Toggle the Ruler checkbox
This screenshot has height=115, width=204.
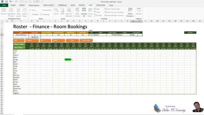coord(31,10)
